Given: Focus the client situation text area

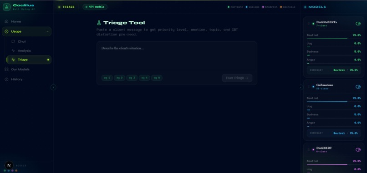Looking at the screenshot, I should click(x=177, y=56).
